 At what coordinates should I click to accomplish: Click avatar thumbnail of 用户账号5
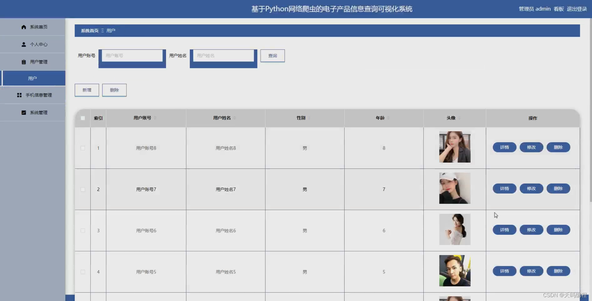[455, 271]
